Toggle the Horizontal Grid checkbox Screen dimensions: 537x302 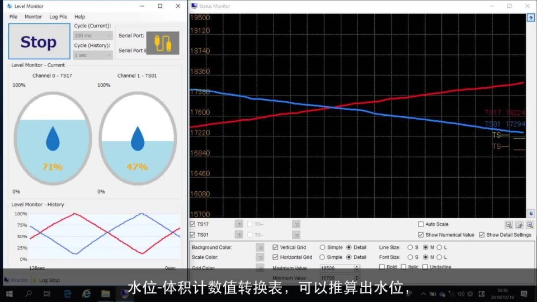coord(275,257)
